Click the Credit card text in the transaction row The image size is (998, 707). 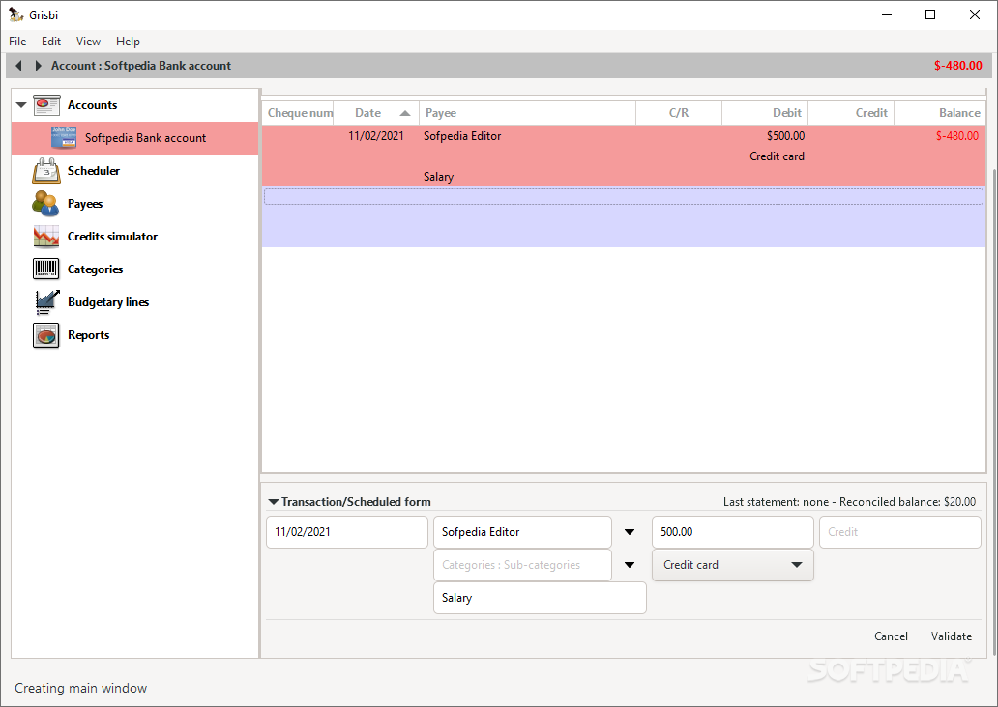[777, 156]
